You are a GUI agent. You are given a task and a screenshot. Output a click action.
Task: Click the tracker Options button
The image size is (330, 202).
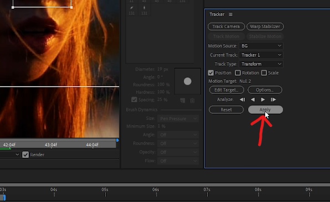(x=265, y=90)
